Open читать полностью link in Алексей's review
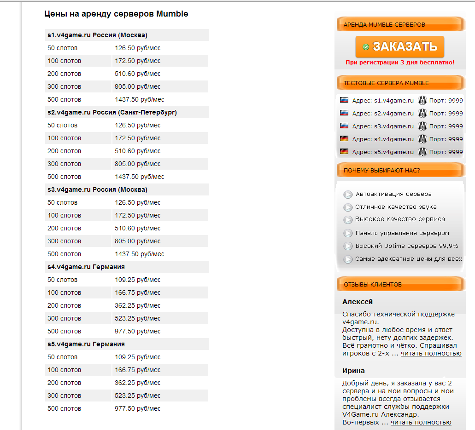 [x=431, y=353]
